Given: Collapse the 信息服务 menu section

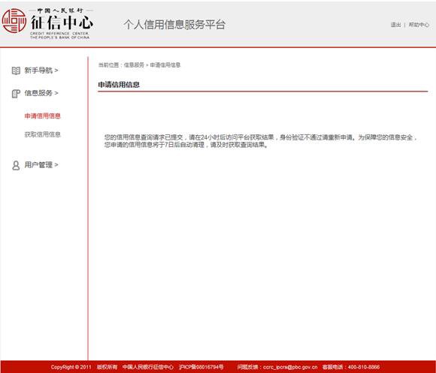Looking at the screenshot, I should coord(41,93).
